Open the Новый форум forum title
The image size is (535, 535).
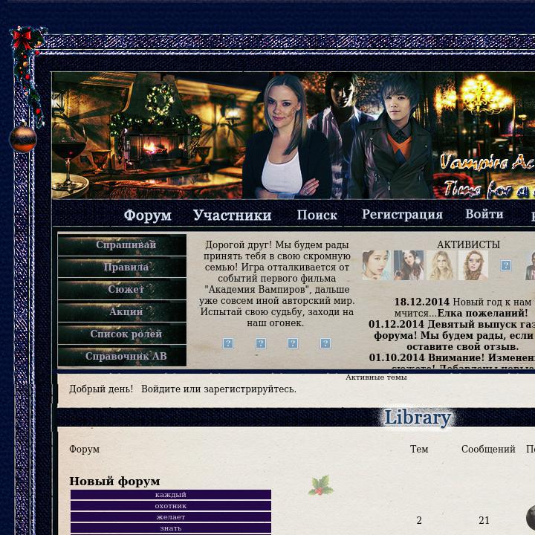114,481
